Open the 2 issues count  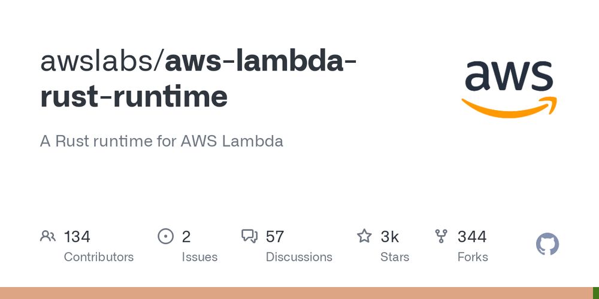coord(186,237)
